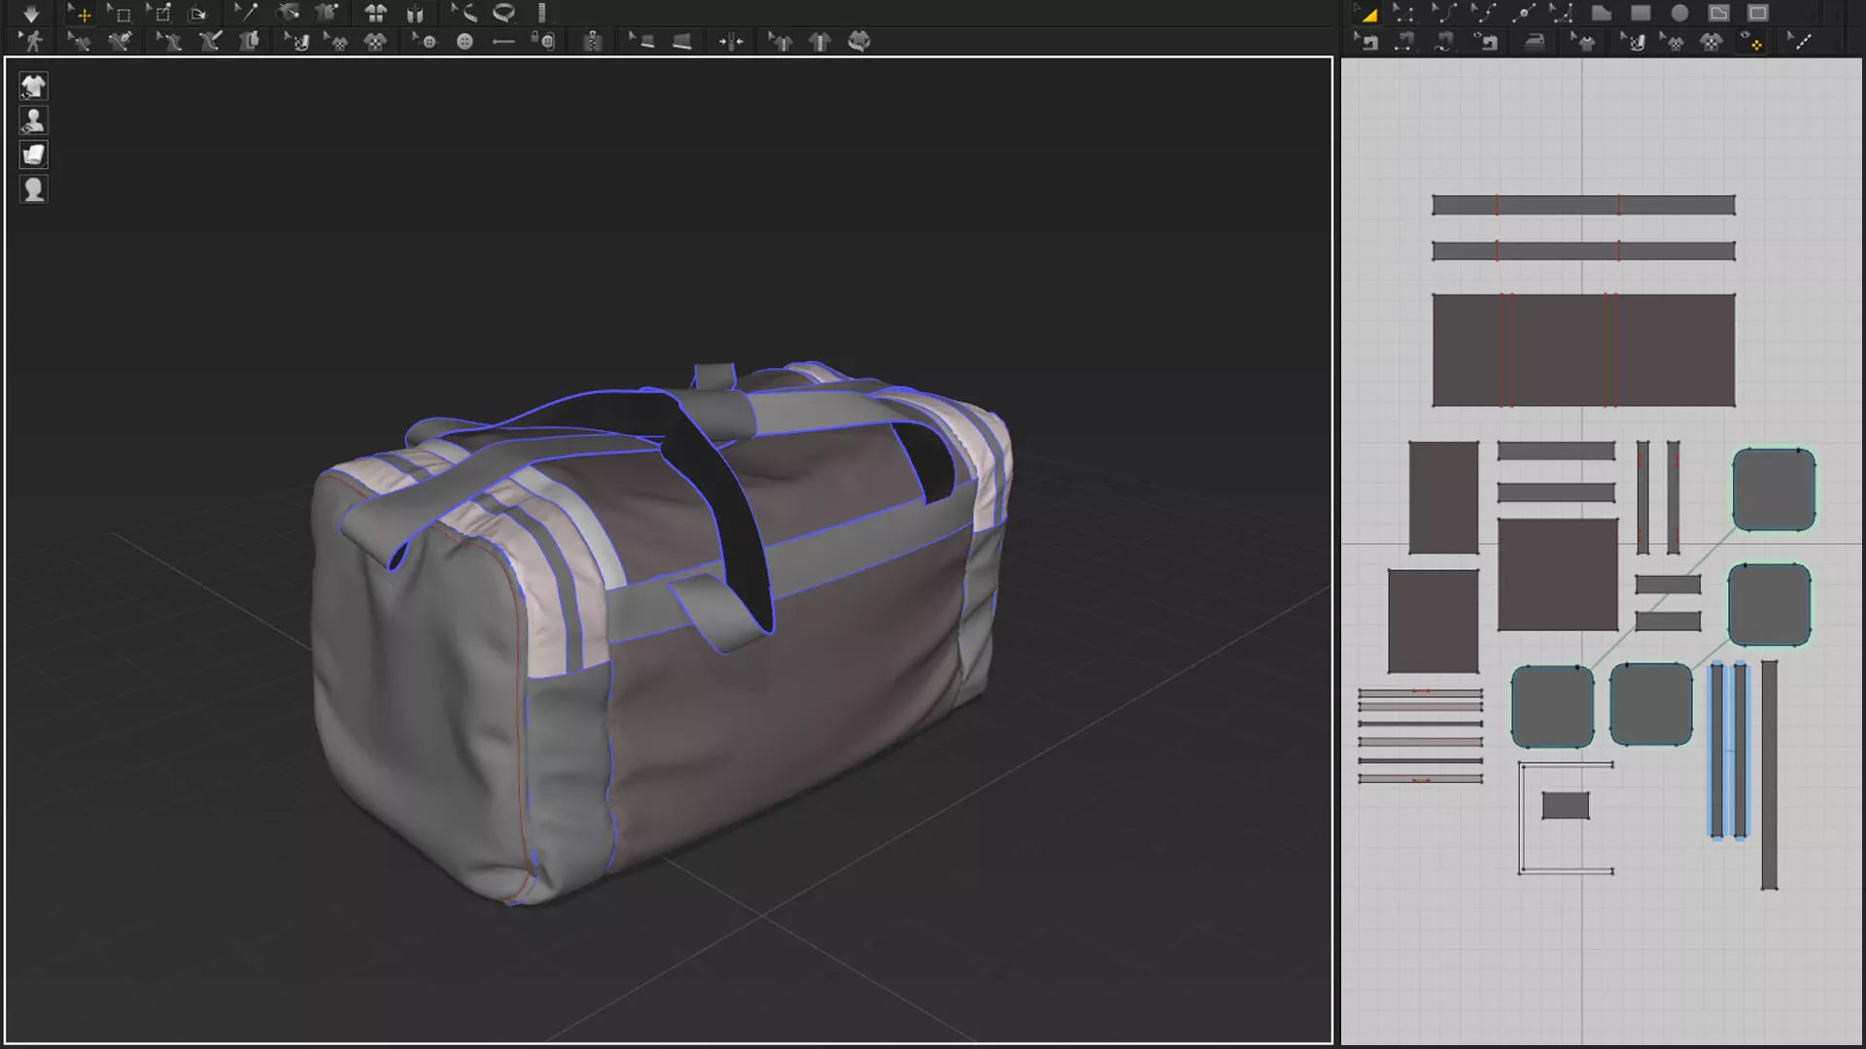Toggle the yellow eye display icon
This screenshot has height=1049, width=1866.
pos(1752,42)
